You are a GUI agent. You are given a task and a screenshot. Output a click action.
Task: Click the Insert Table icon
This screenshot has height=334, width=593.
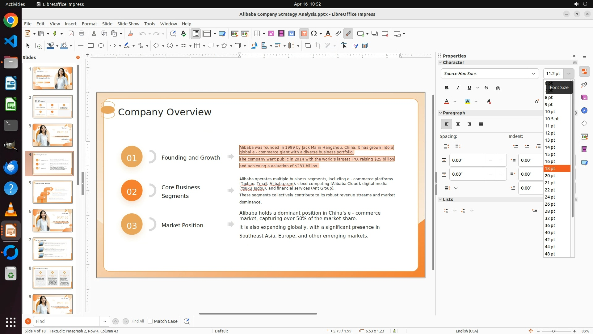click(257, 34)
